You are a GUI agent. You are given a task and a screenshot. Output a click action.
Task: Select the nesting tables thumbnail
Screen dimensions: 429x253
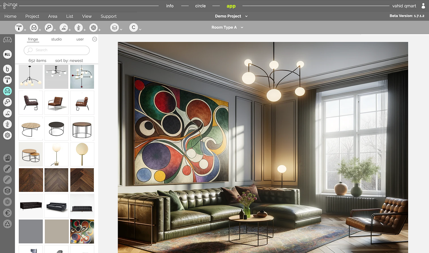31,154
